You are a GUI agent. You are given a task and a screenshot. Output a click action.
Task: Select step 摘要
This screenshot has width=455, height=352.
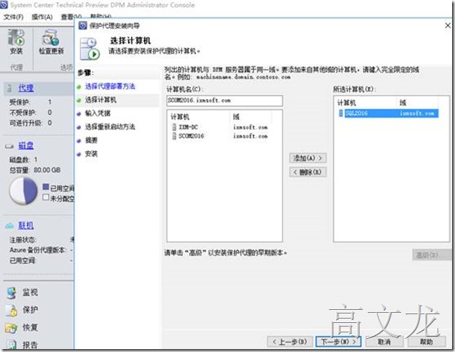click(x=91, y=140)
